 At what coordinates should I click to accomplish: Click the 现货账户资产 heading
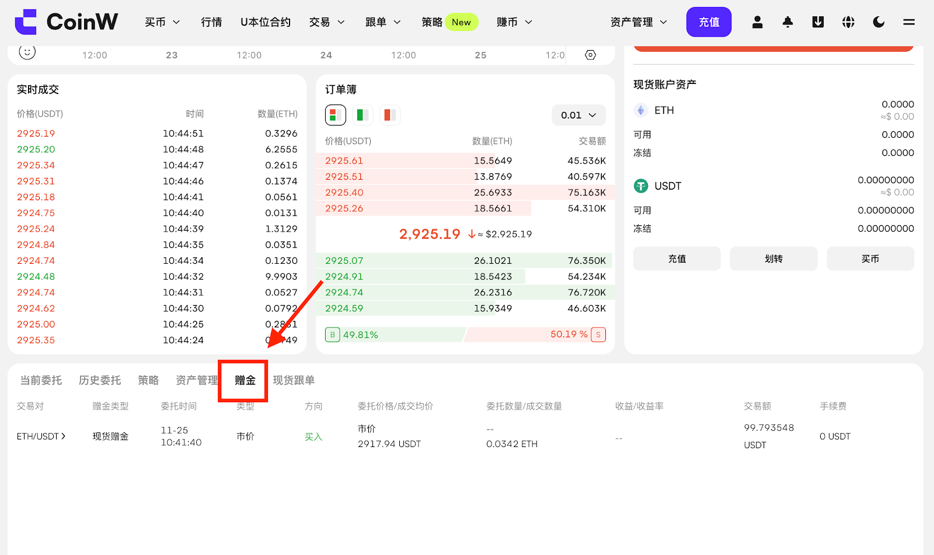click(665, 85)
